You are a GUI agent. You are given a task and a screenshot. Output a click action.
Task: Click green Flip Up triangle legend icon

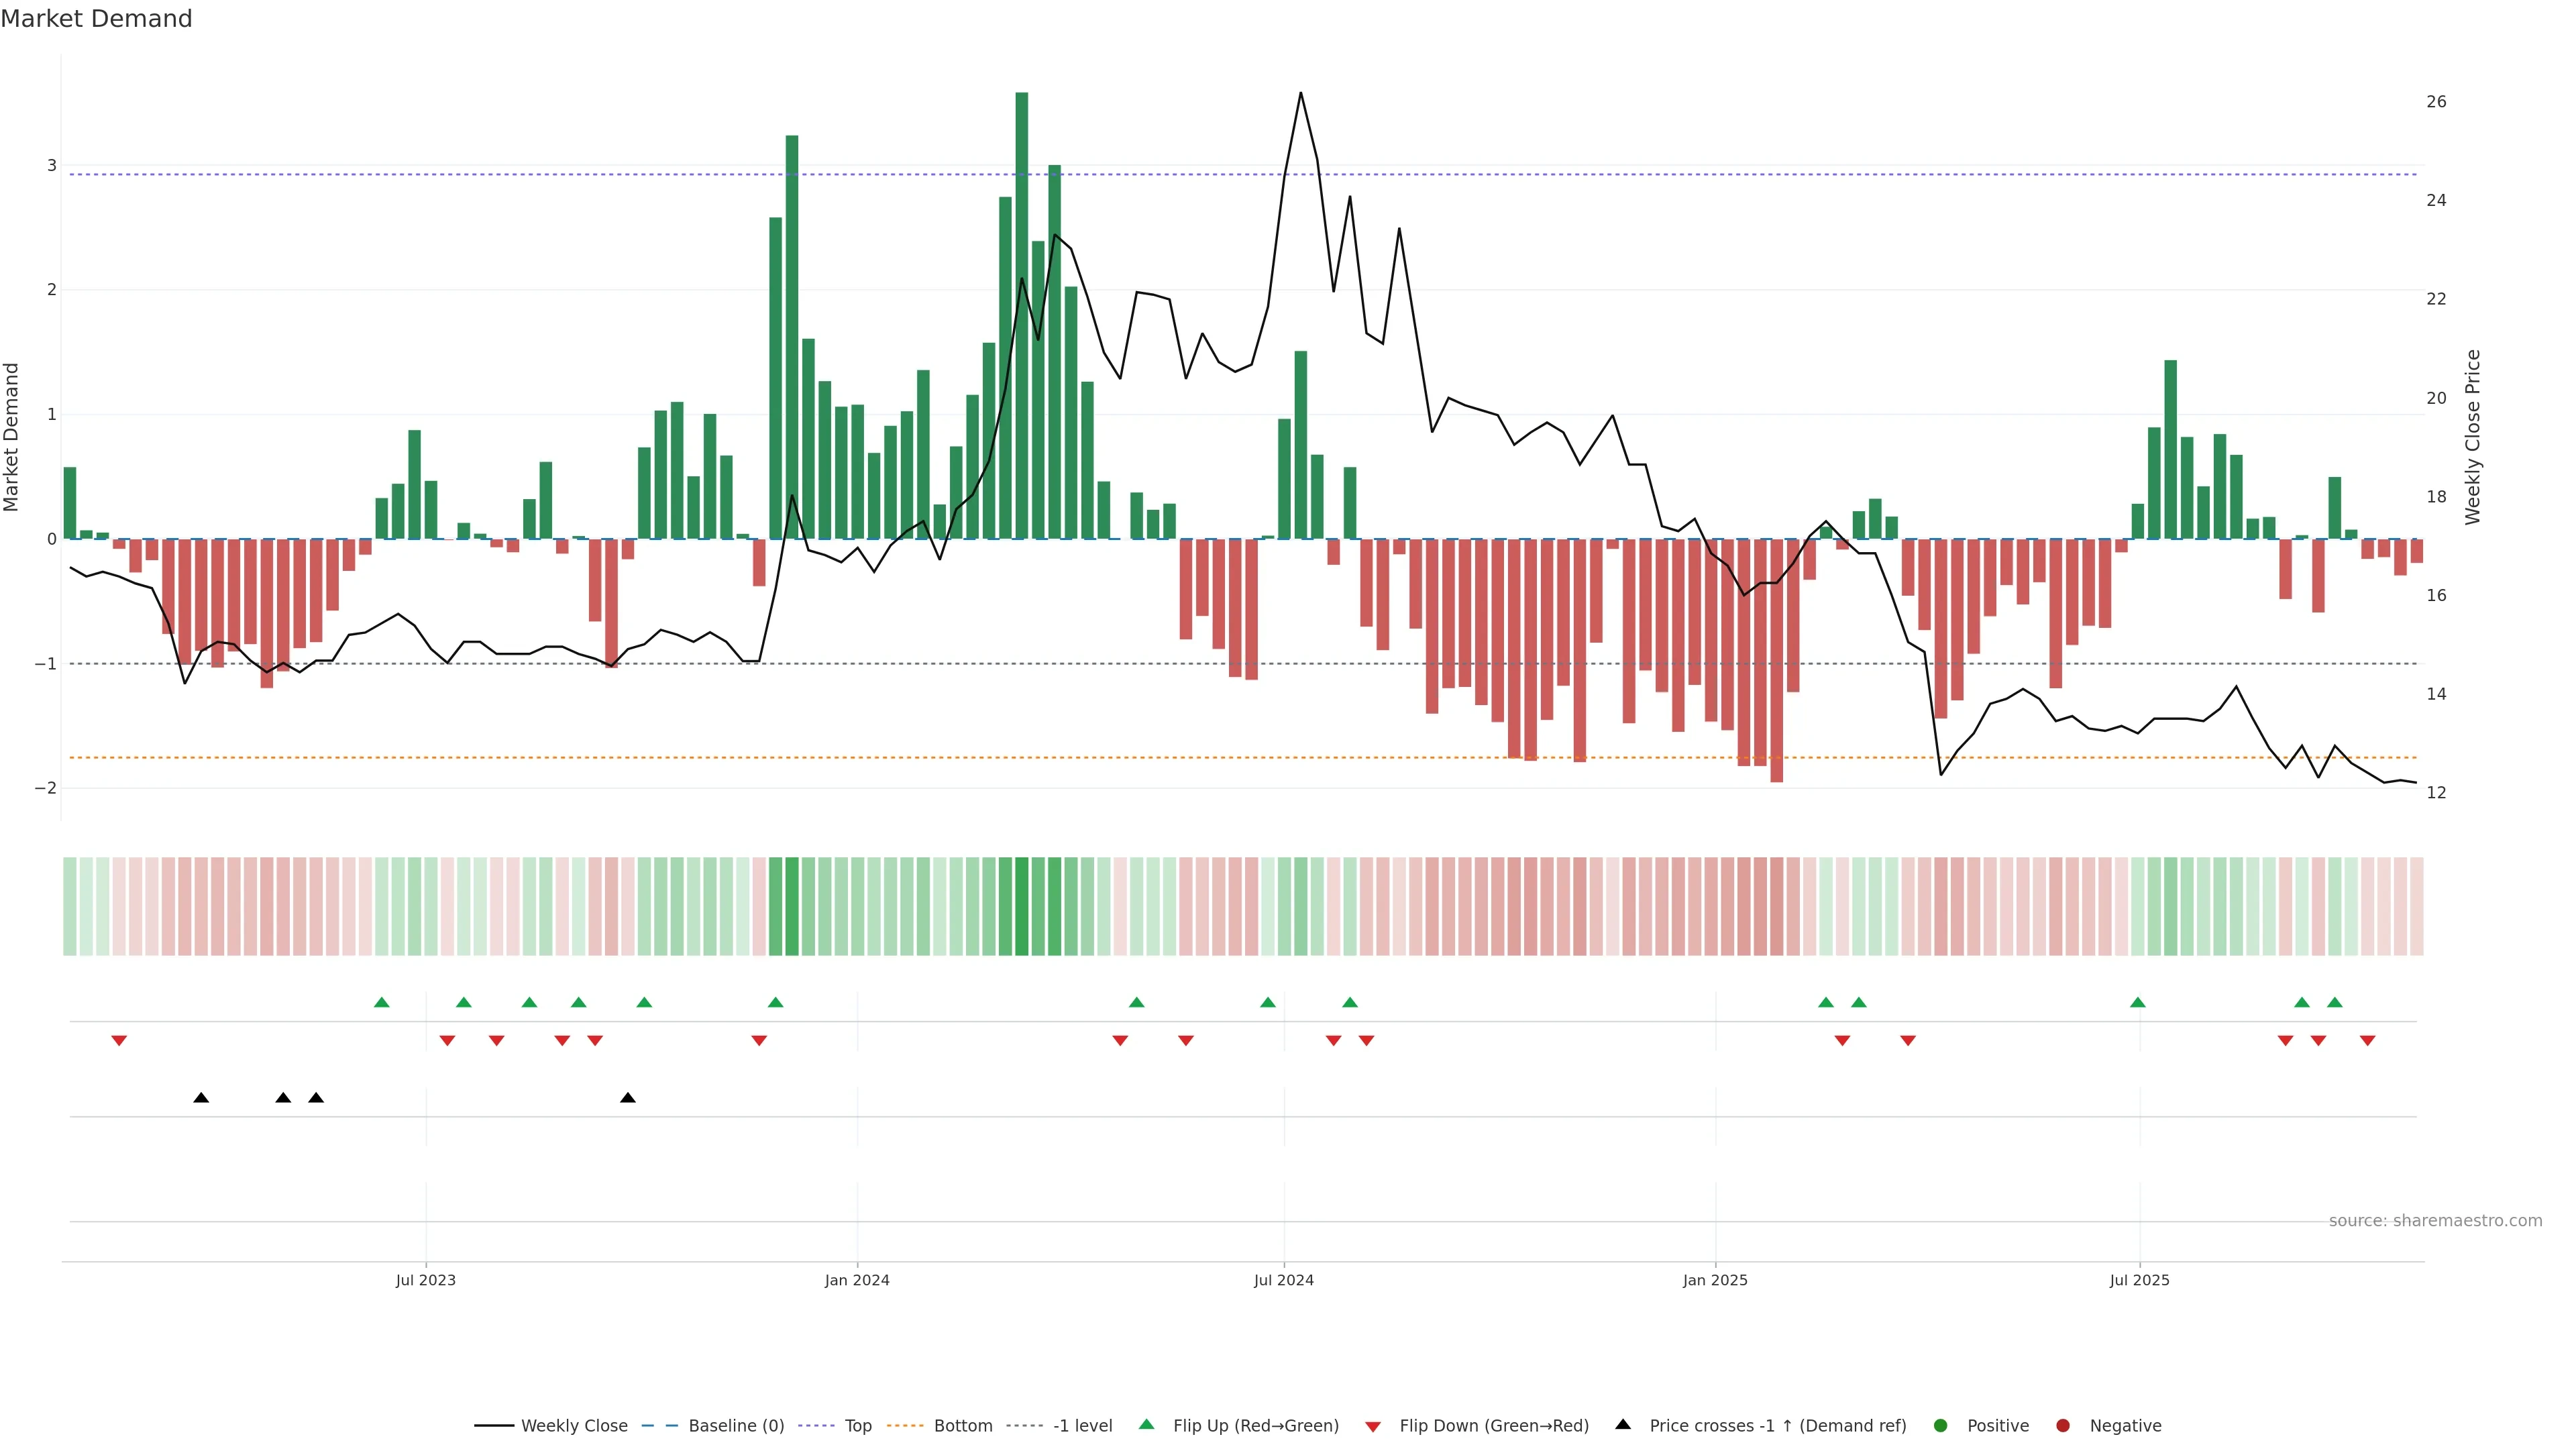point(1147,1424)
